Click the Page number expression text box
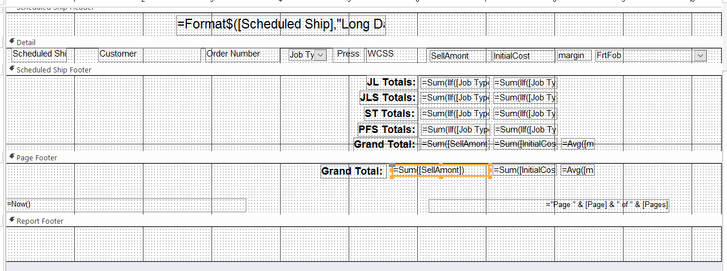Image resolution: width=727 pixels, height=271 pixels. (x=549, y=205)
